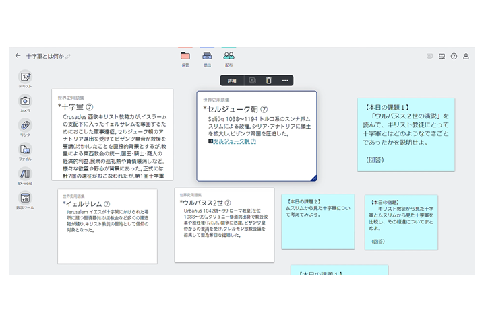Click the *ウルバヌス2世 ⑦ card heading
486x323 pixels.
205,203
